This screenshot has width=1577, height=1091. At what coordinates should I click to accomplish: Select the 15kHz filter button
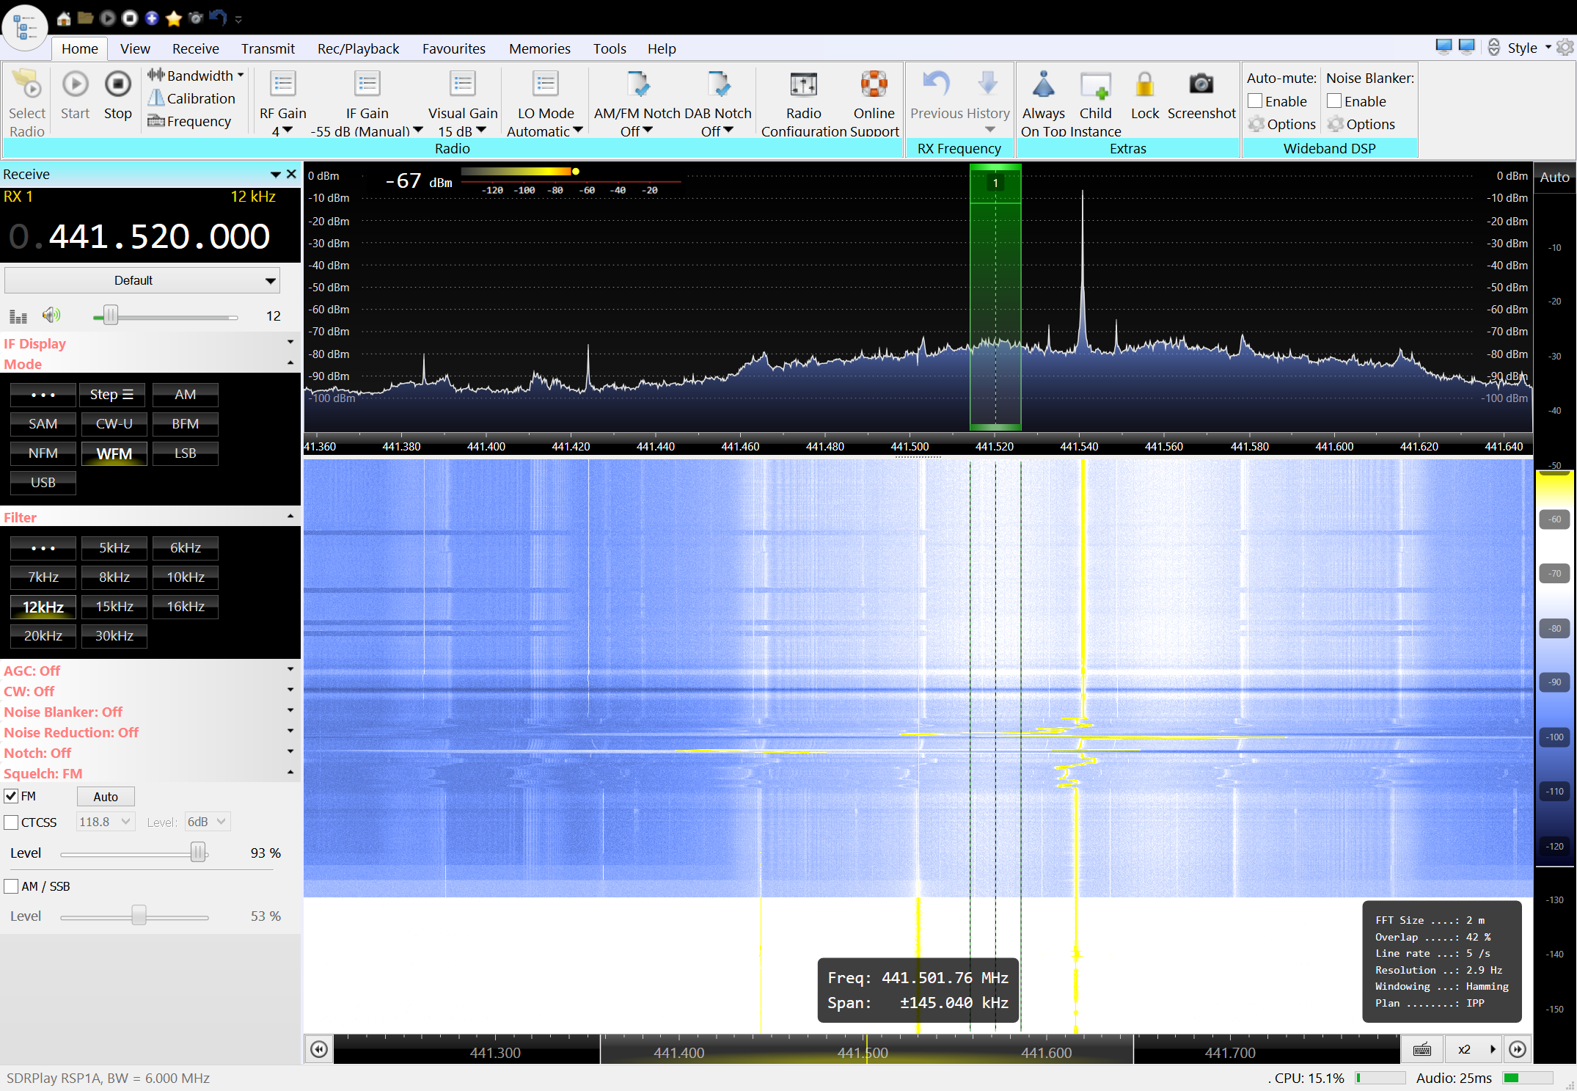[114, 607]
